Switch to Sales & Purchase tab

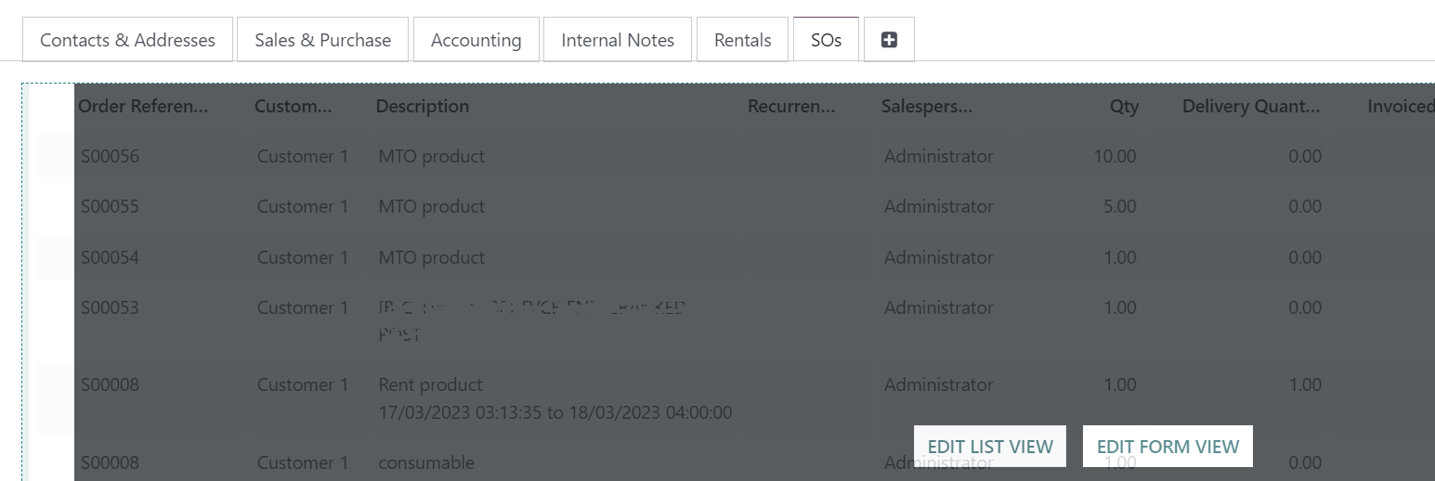pyautogui.click(x=322, y=40)
